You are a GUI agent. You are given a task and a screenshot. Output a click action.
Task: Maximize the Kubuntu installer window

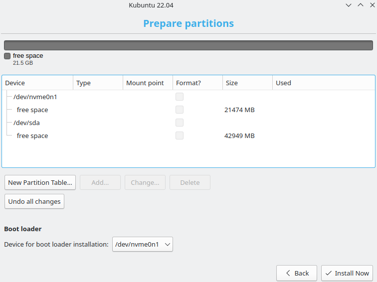[x=361, y=5]
